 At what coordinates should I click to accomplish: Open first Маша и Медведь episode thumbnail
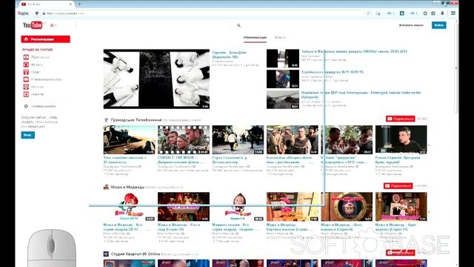129,206
